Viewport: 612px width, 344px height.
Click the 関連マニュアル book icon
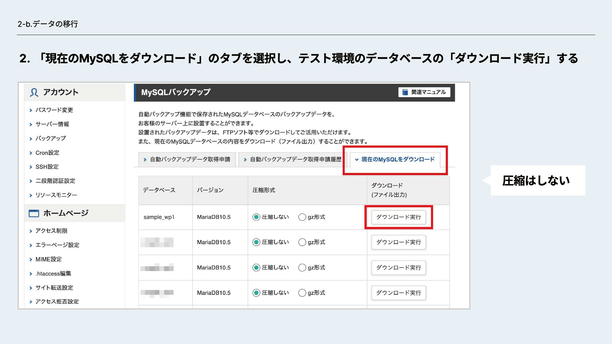point(405,92)
